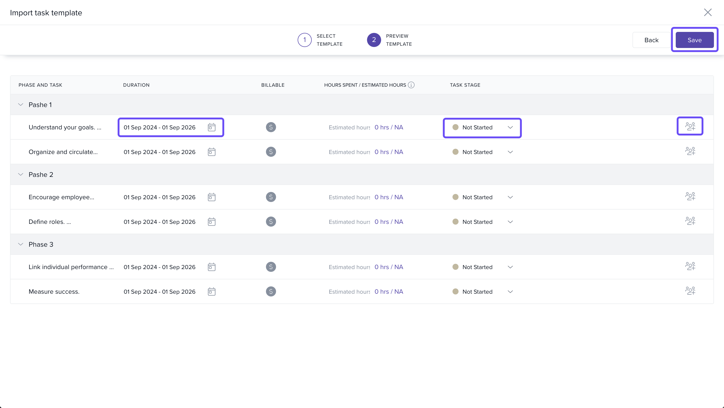Open calendar icon for Measure success task
Image resolution: width=724 pixels, height=408 pixels.
(211, 291)
